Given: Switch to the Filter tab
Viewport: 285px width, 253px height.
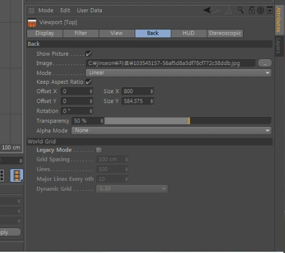Looking at the screenshot, I should pyautogui.click(x=81, y=33).
